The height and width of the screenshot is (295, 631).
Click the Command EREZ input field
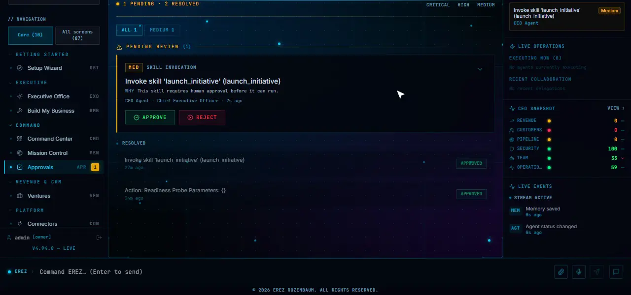(x=293, y=271)
